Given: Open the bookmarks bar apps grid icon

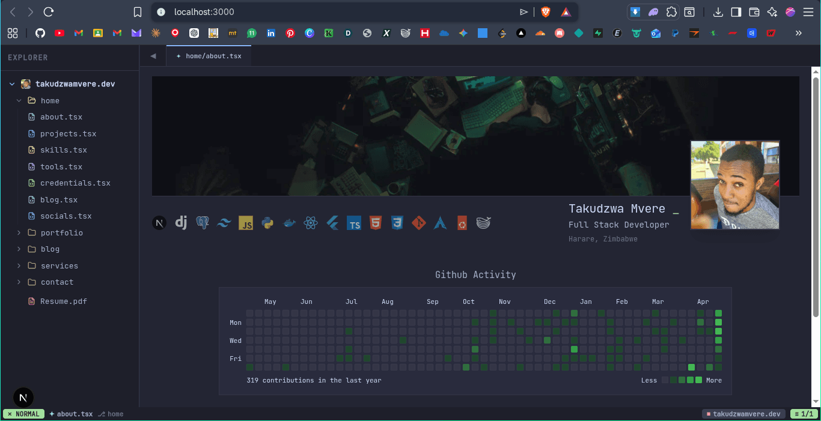Looking at the screenshot, I should point(13,34).
